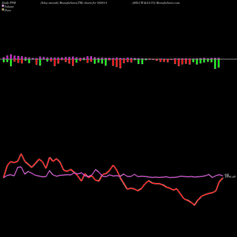
Task: Click the Daily PVM title text
Action: [9, 3]
